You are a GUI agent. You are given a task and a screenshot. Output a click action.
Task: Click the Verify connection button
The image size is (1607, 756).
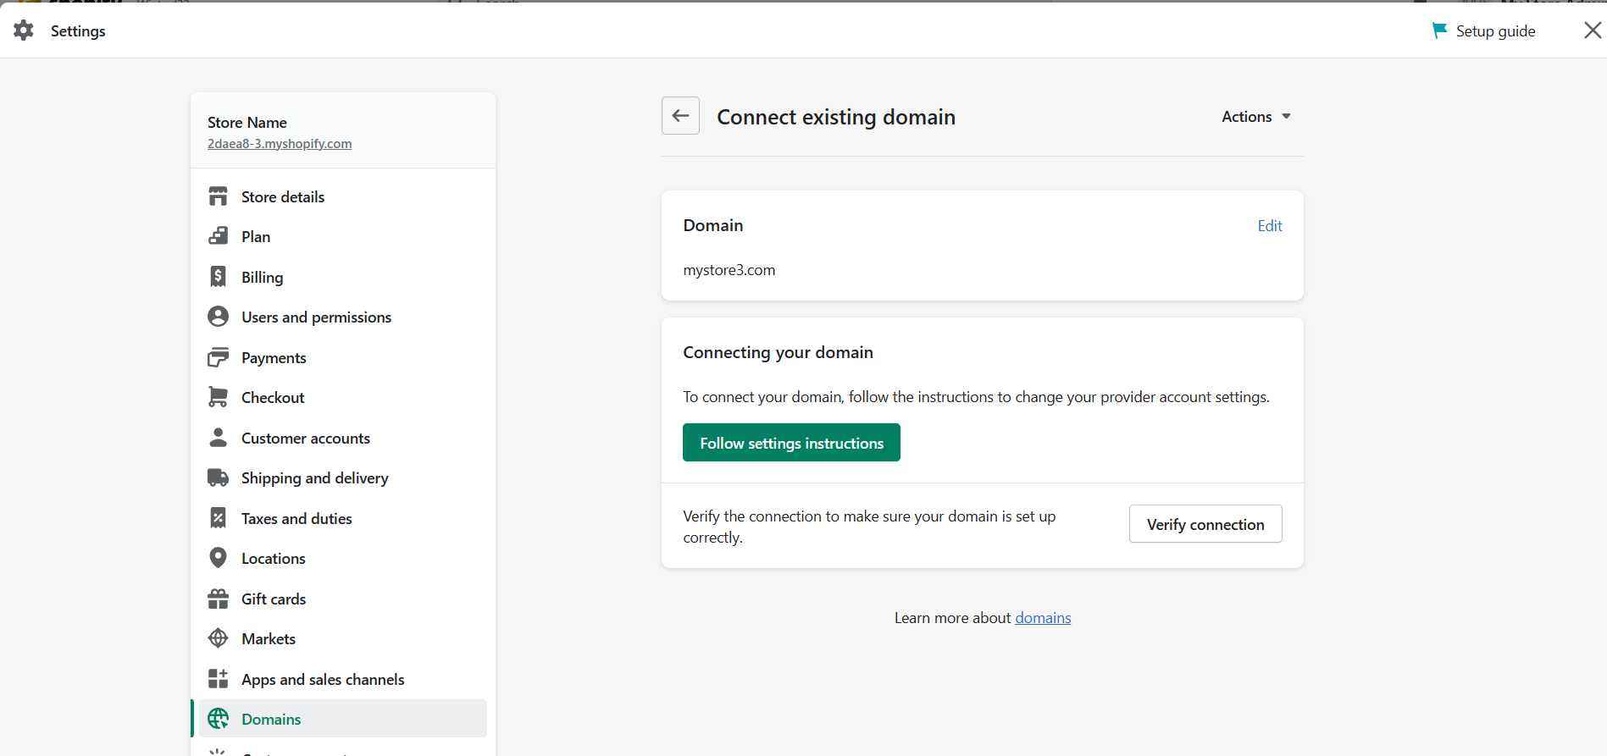pyautogui.click(x=1205, y=524)
